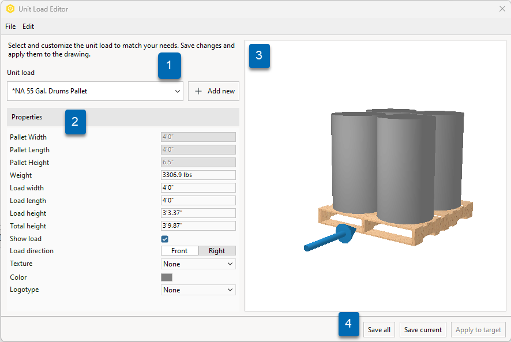Open the Unit load dropdown
The height and width of the screenshot is (342, 511).
click(95, 91)
